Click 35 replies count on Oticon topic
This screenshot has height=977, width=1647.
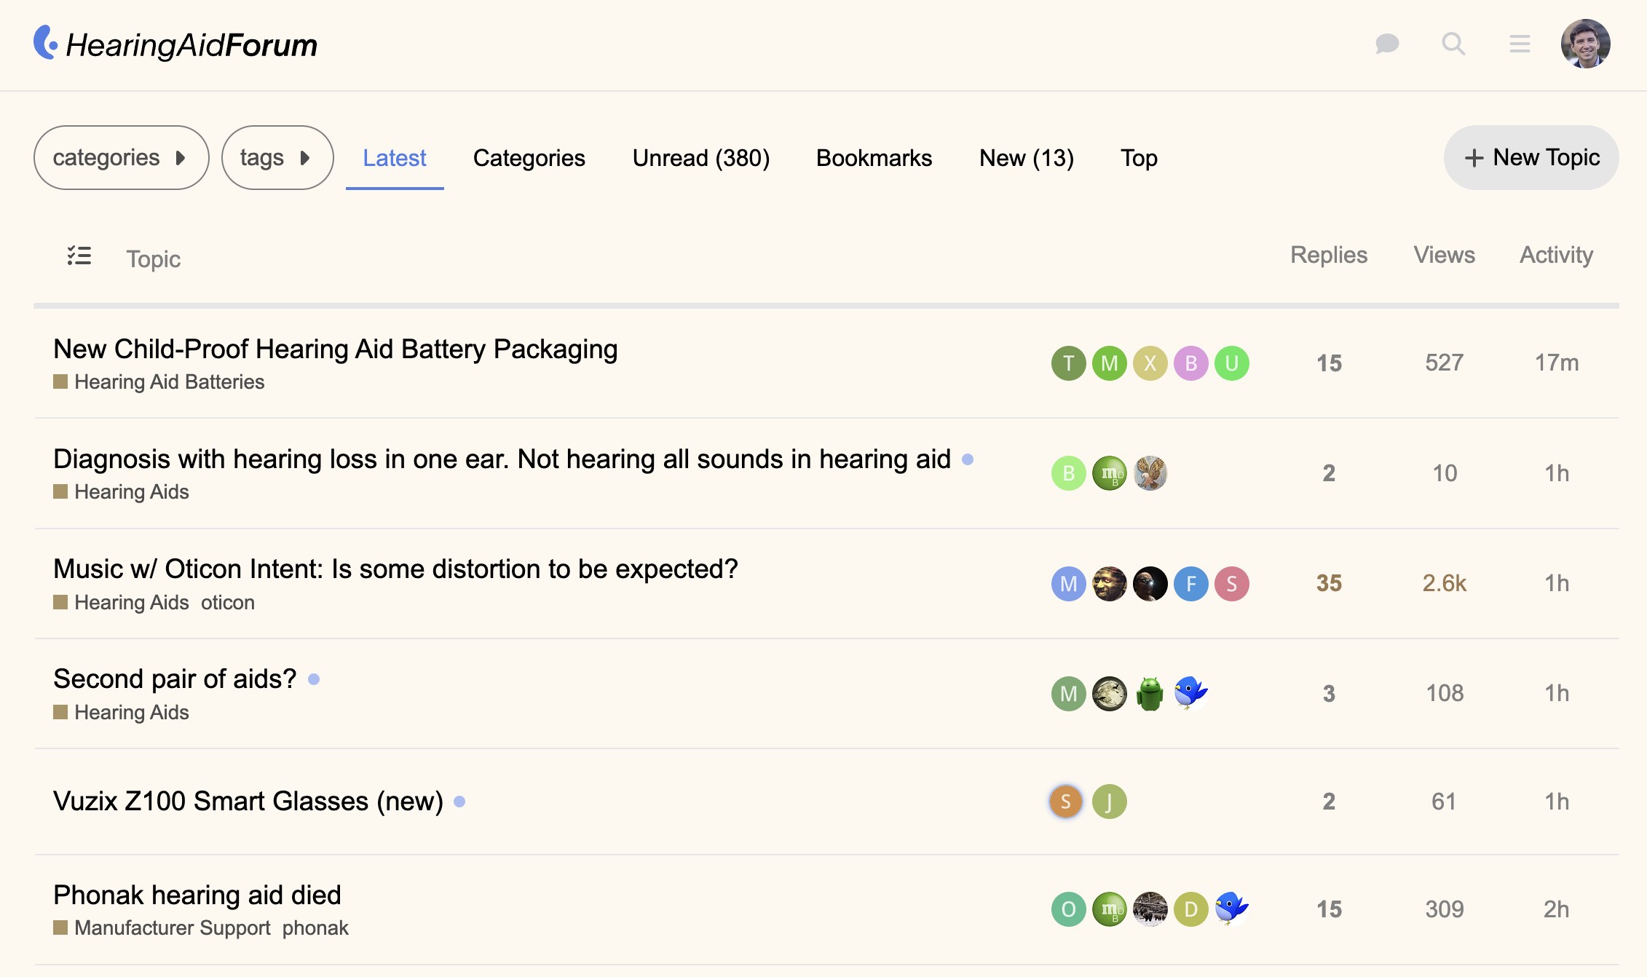pos(1329,583)
